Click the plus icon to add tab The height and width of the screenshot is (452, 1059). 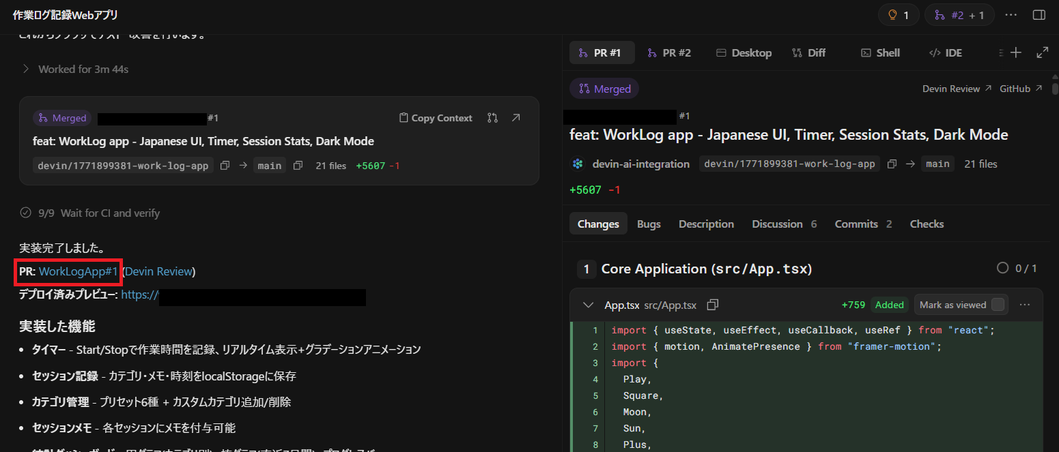coord(1016,52)
